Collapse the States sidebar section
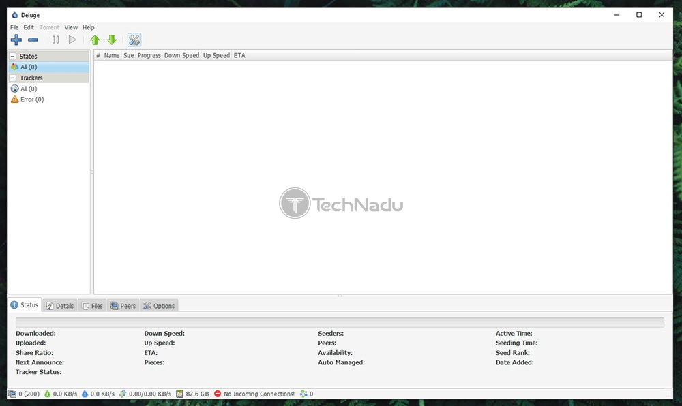The image size is (682, 406). (12, 57)
